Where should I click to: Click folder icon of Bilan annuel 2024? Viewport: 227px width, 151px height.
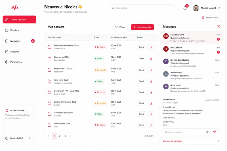(49, 59)
